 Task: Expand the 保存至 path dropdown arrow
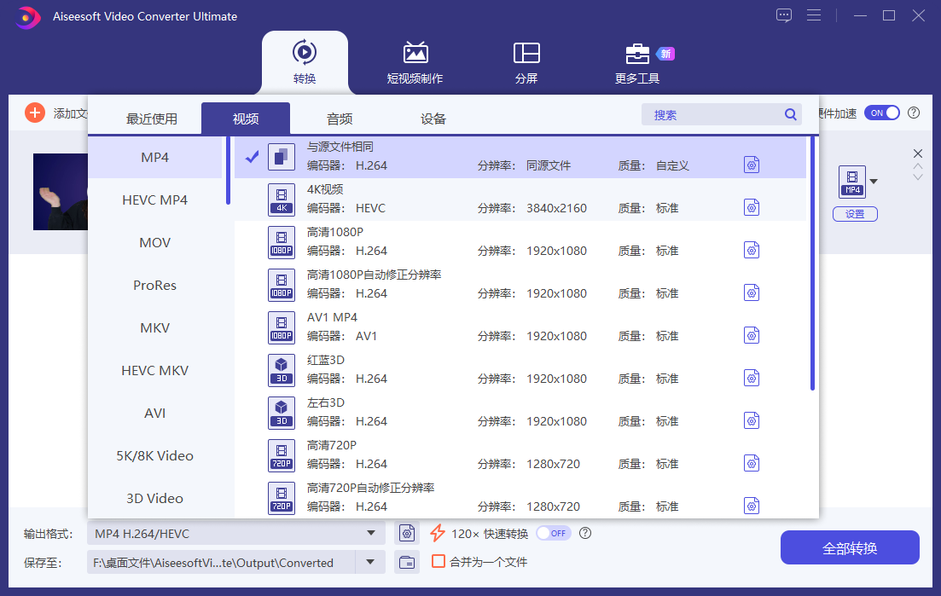pos(370,562)
